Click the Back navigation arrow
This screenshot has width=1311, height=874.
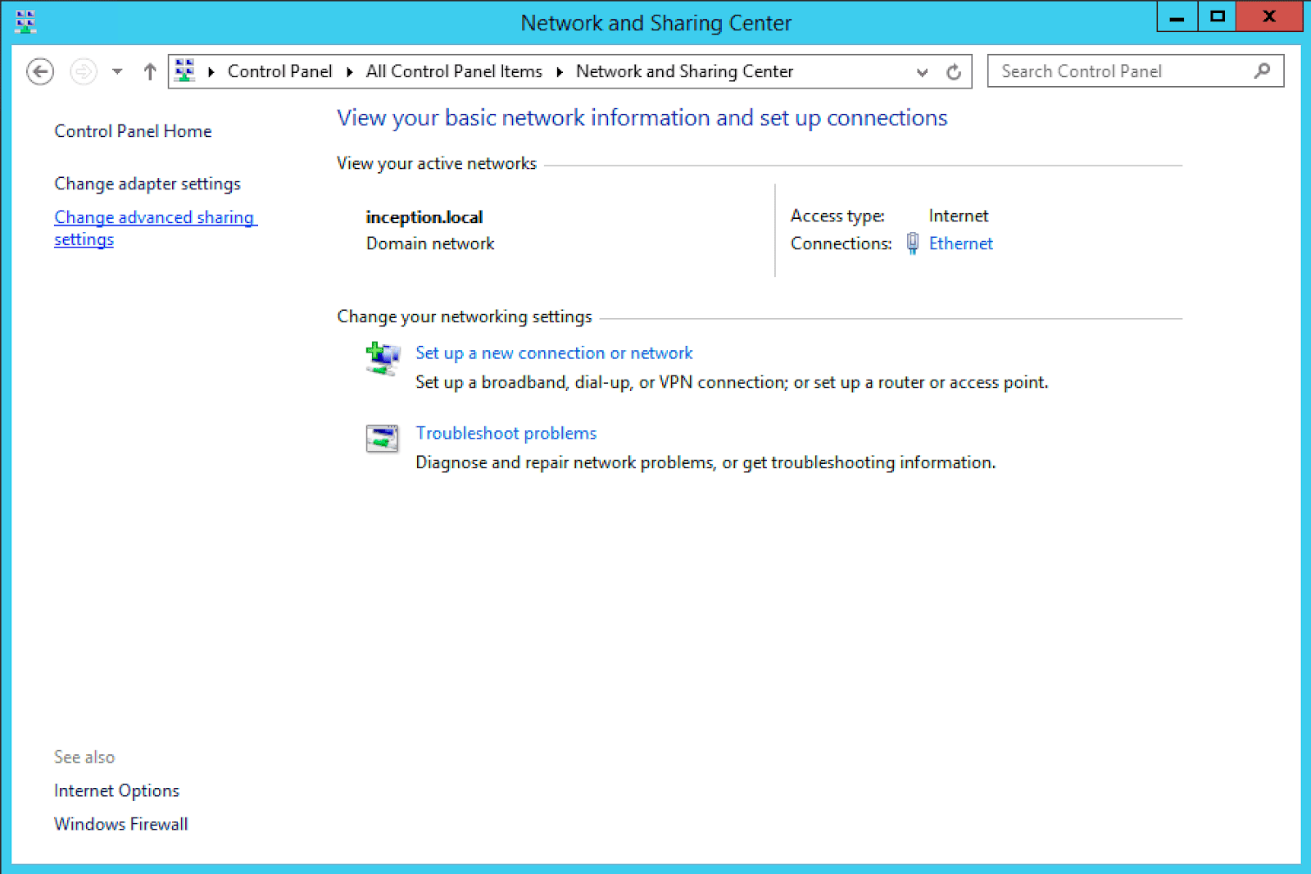pos(40,71)
